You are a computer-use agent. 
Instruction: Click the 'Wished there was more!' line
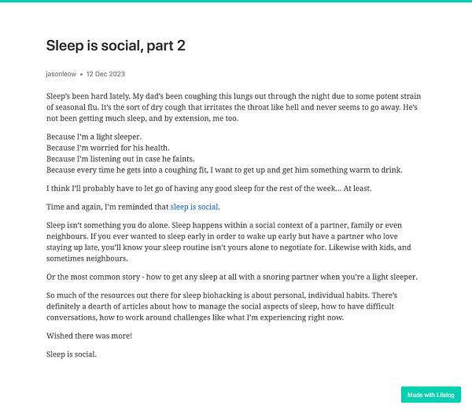click(x=89, y=336)
